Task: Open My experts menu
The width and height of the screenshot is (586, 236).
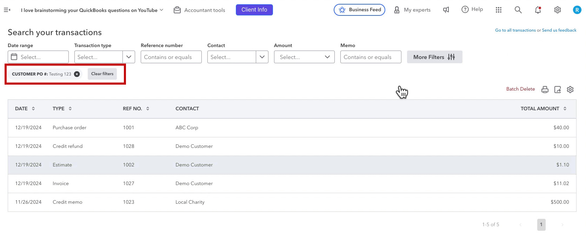Action: click(412, 10)
